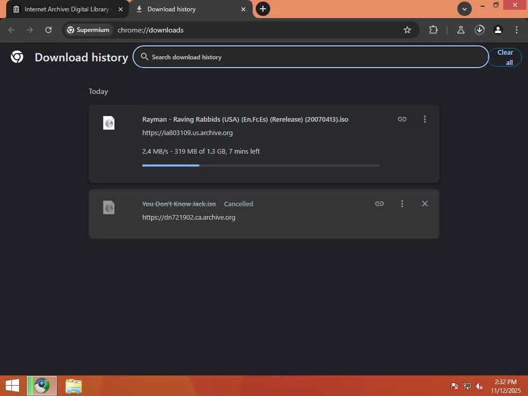Image resolution: width=528 pixels, height=396 pixels.
Task: Open the Chrome Labs flask icon
Action: [x=460, y=30]
